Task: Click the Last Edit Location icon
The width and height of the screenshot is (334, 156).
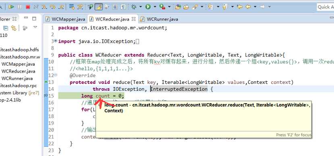Action: [x=239, y=7]
